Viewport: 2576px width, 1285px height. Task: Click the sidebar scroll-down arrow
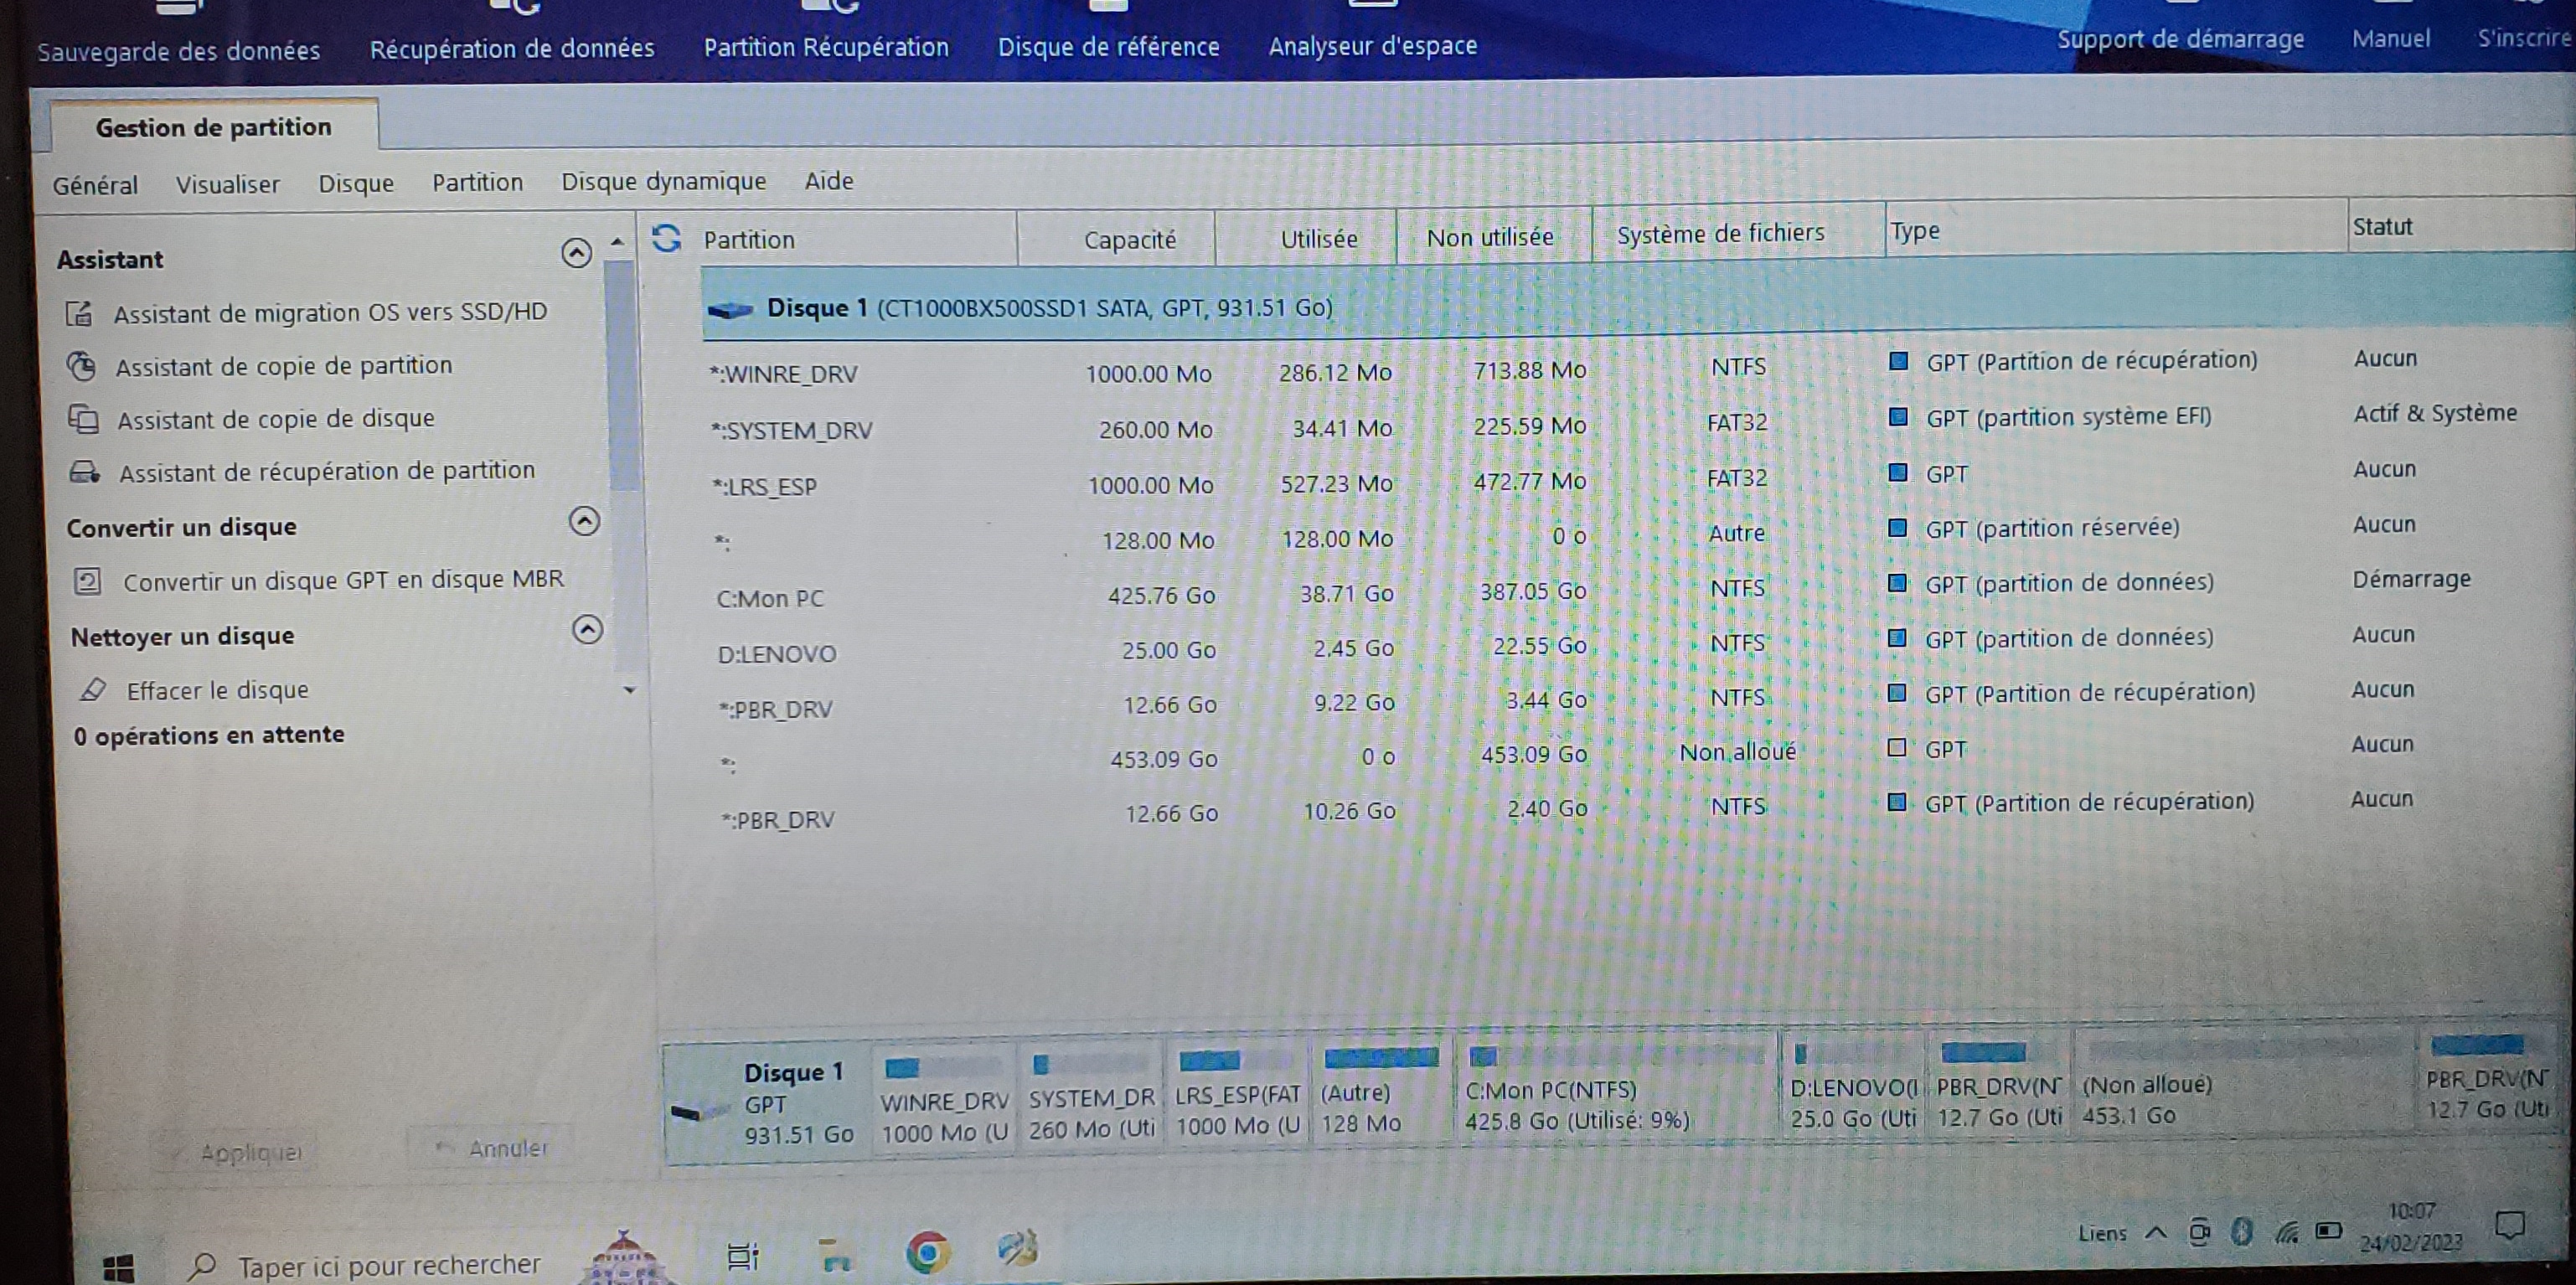(629, 690)
